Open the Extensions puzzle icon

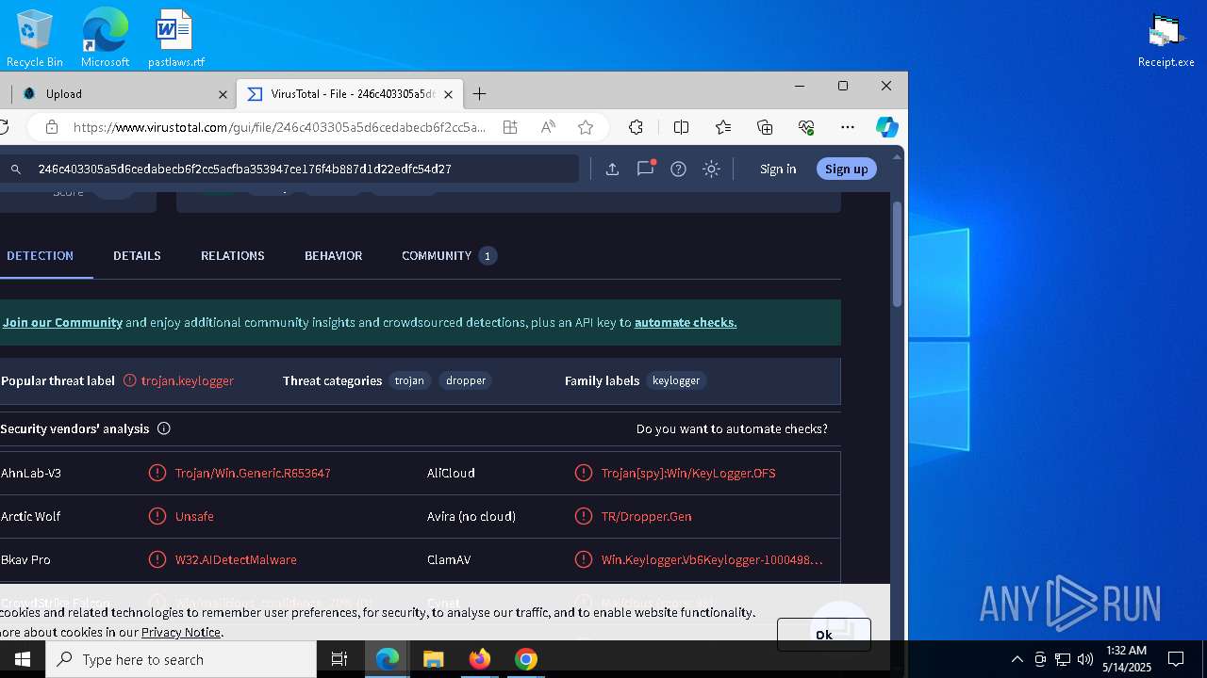(x=636, y=127)
